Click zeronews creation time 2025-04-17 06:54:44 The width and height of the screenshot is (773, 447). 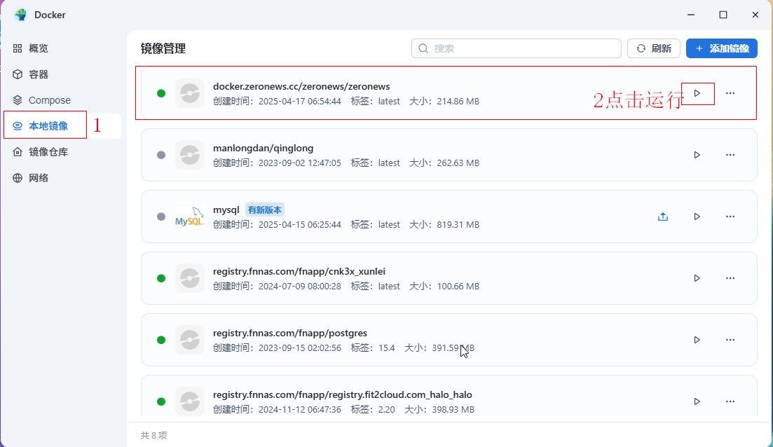pyautogui.click(x=277, y=102)
